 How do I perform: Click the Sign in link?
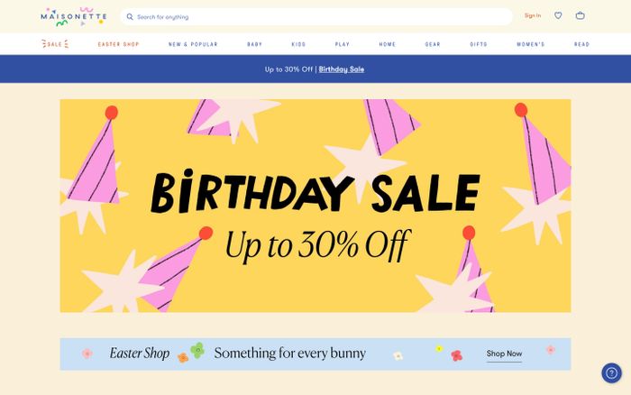533,15
